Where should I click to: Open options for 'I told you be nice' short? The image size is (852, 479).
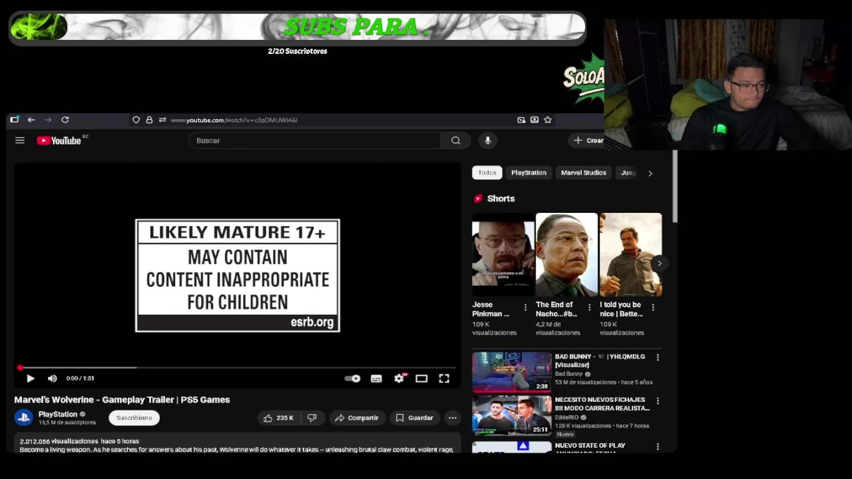(x=653, y=307)
